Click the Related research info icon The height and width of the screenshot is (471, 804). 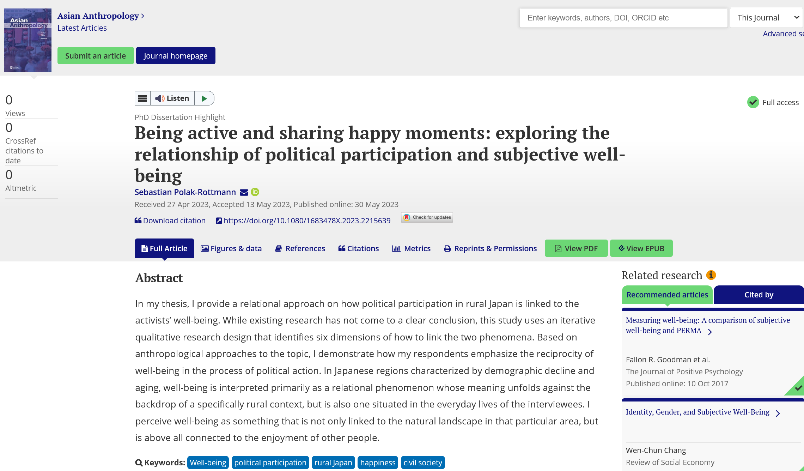click(x=711, y=275)
